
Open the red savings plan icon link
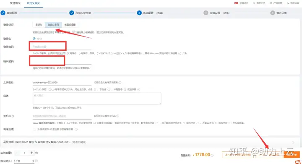tap(236, 3)
